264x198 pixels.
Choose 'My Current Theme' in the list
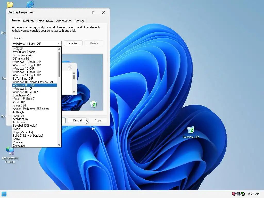(x=35, y=52)
